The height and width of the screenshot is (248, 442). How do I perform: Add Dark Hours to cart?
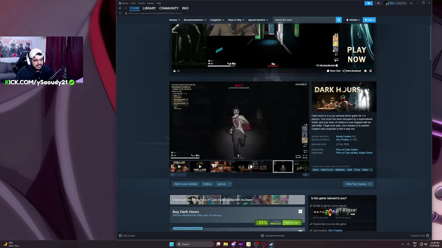tap(292, 223)
